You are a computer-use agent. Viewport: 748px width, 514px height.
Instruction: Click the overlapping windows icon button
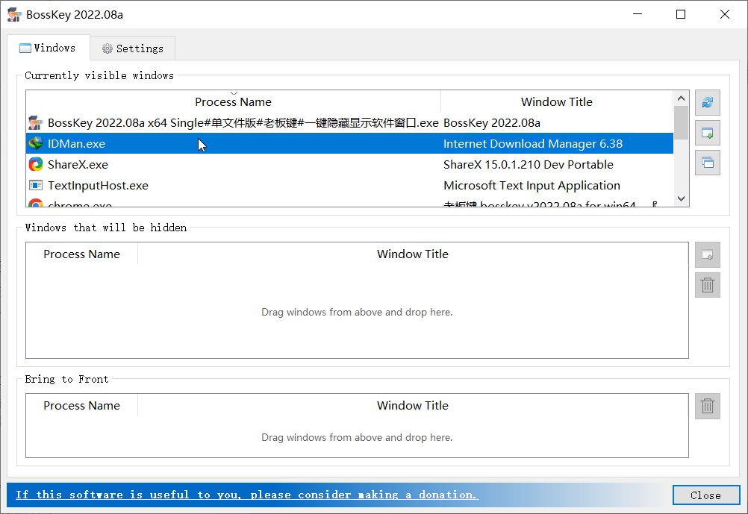[707, 163]
